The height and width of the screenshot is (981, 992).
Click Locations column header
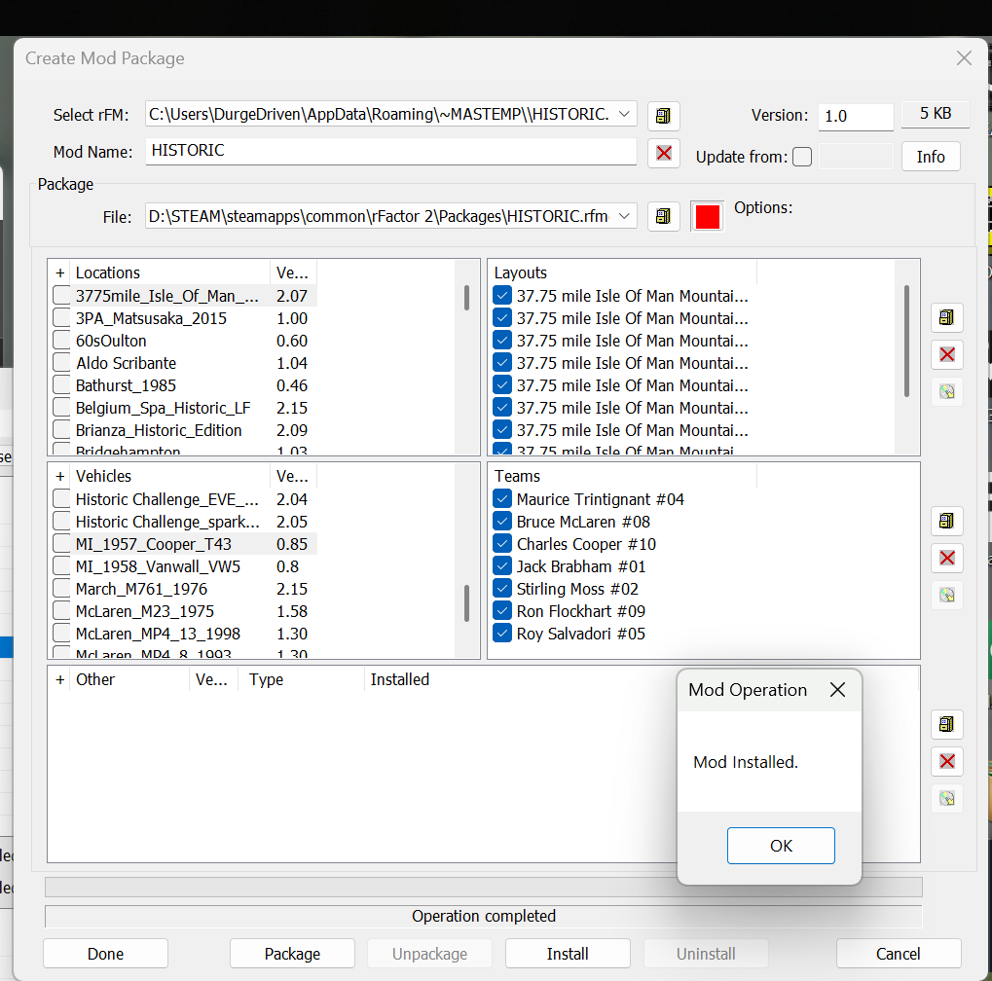(169, 273)
